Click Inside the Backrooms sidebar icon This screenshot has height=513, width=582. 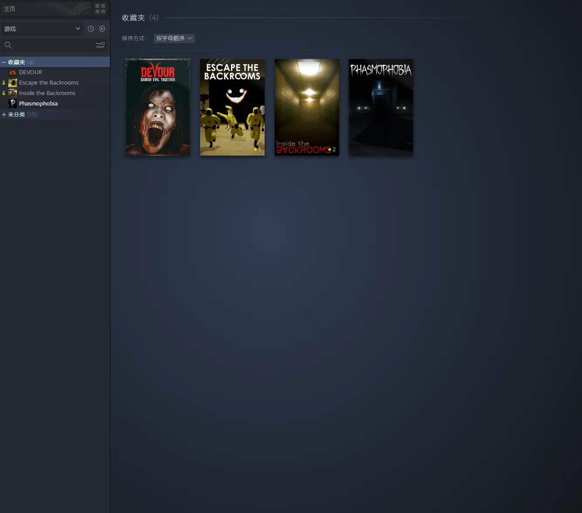(x=13, y=93)
